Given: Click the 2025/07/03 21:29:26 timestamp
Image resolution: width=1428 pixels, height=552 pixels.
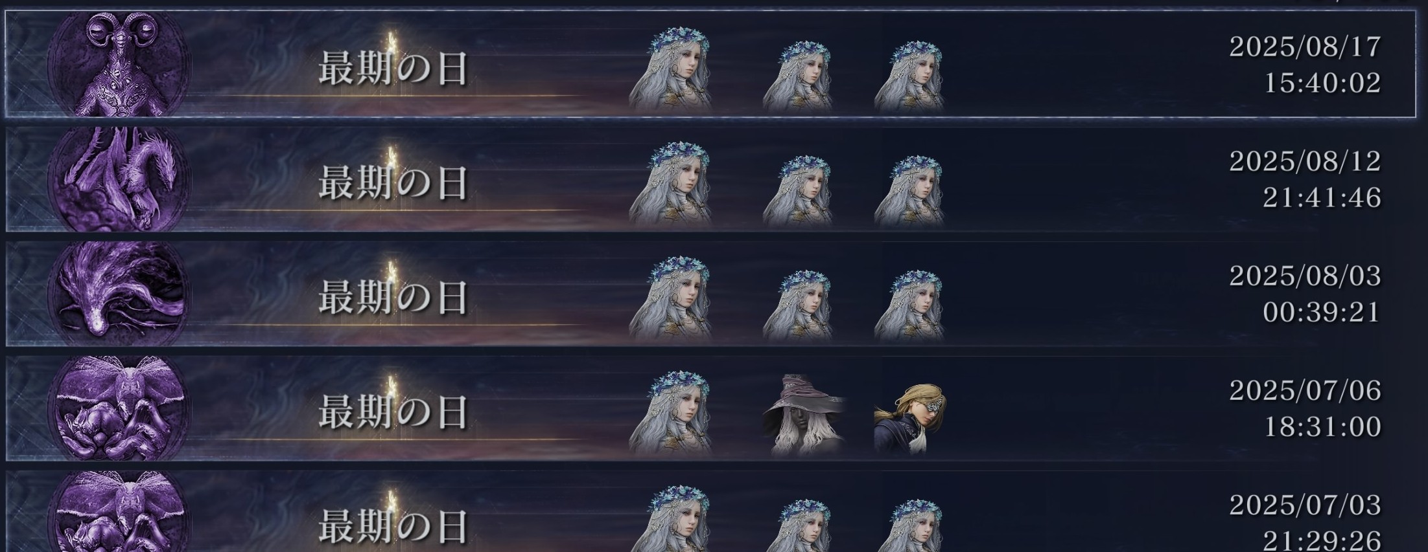Looking at the screenshot, I should click(1305, 522).
